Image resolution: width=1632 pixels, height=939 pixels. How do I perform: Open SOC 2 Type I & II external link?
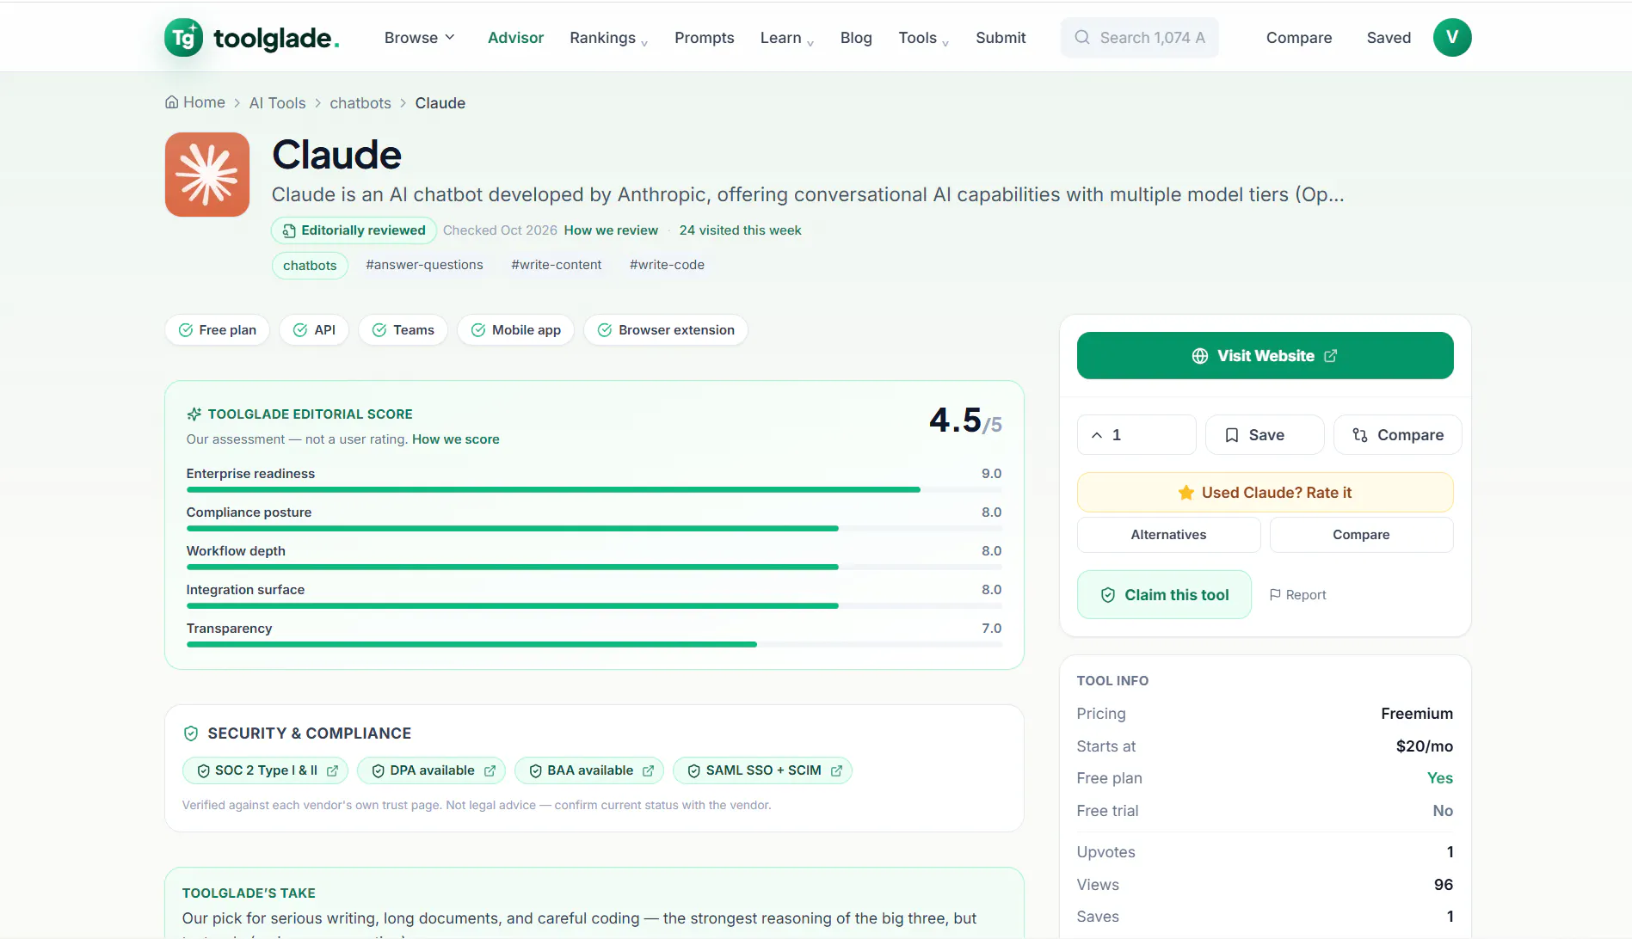coord(265,770)
